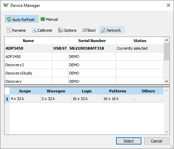The image size is (174, 149).
Task: Click the WaveForms logo icon in title bar
Action: 6,5
